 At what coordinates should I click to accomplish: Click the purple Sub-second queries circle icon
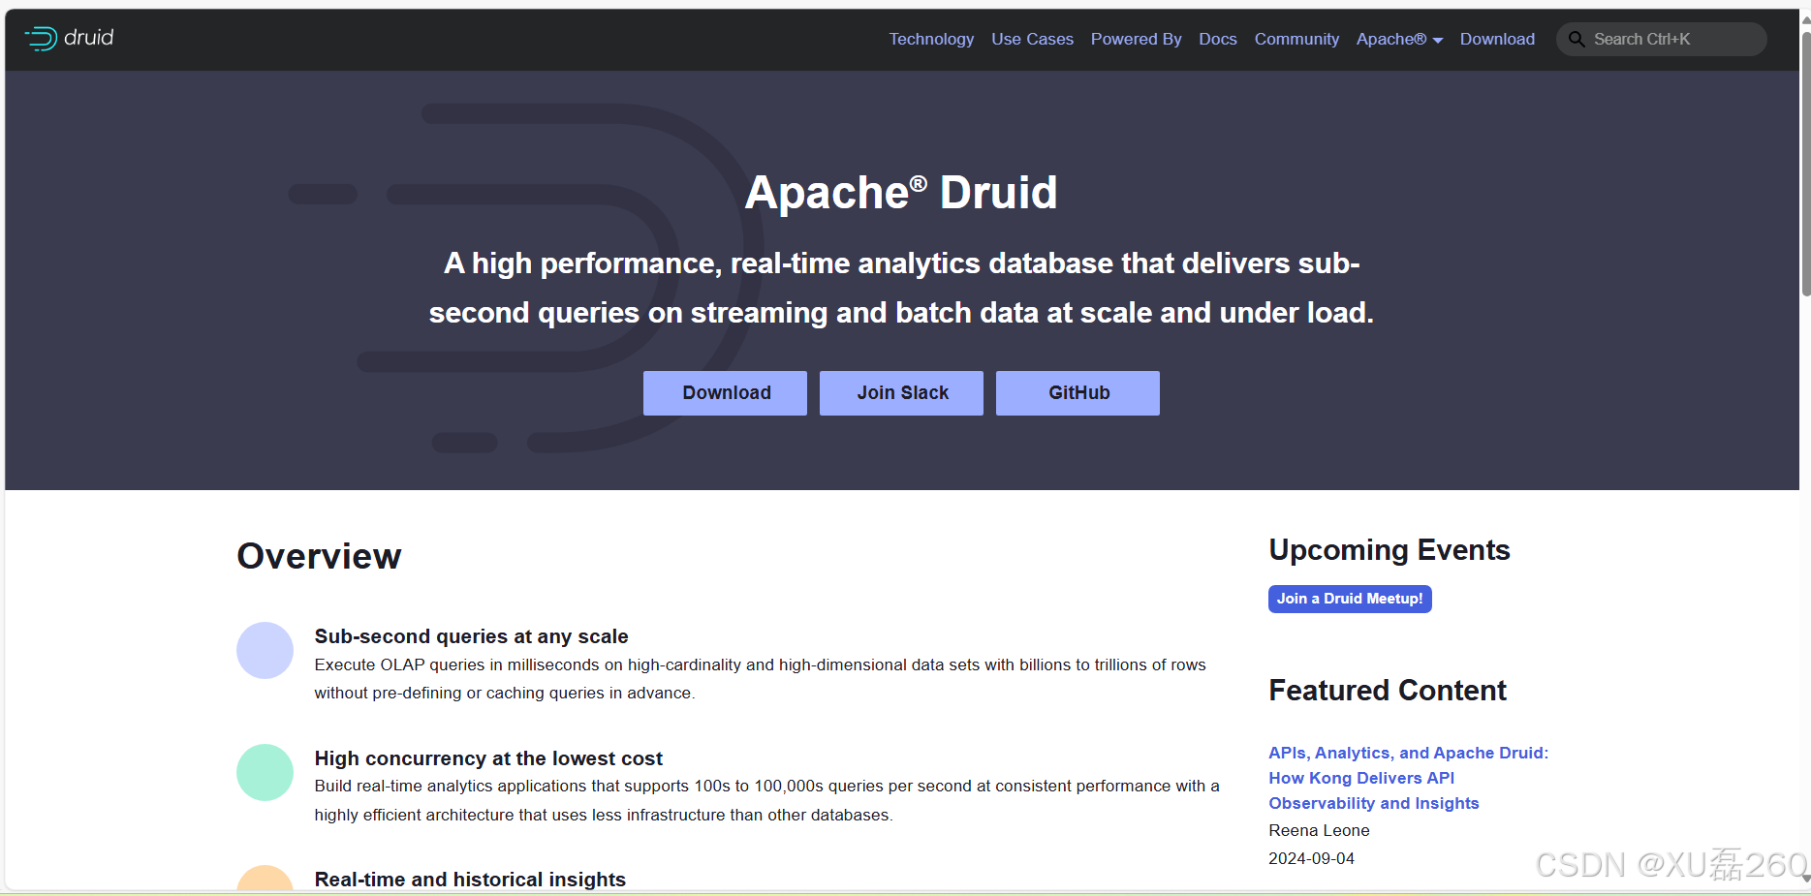tap(265, 650)
